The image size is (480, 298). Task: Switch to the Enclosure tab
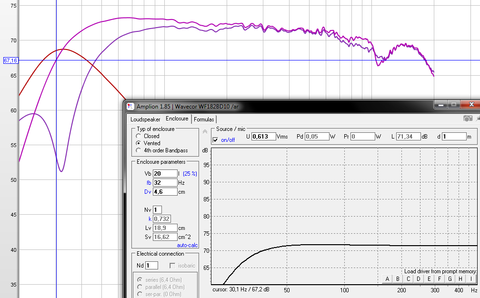coord(177,119)
